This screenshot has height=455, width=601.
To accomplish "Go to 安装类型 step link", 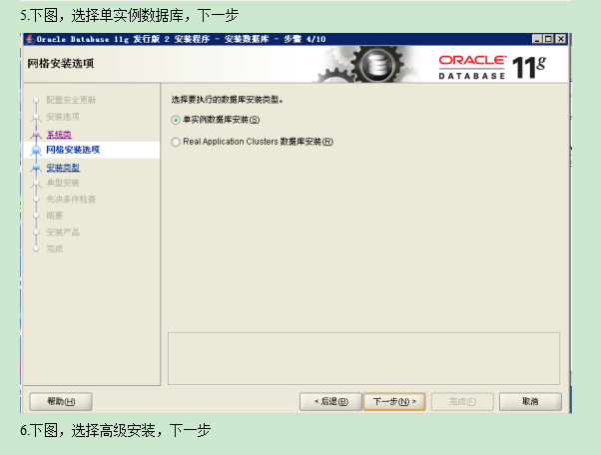I will pyautogui.click(x=63, y=168).
